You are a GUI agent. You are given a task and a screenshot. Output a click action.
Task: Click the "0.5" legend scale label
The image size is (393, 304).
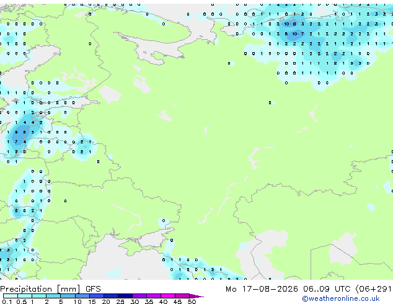coord(22,302)
